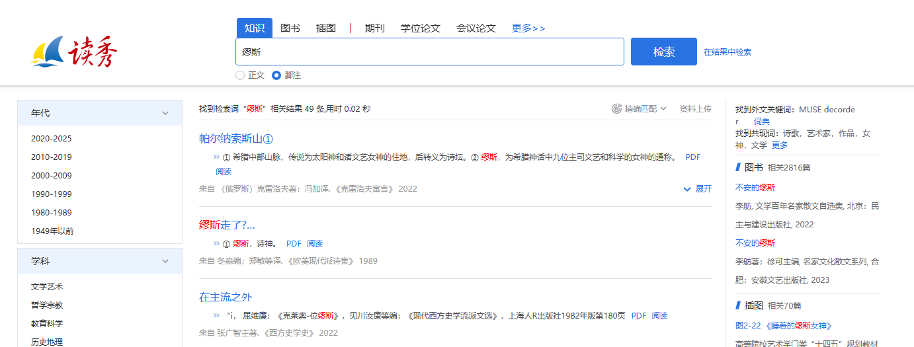914x347 pixels.
Task: Open the 帕尔纳索斯山 result title
Action: [235, 139]
